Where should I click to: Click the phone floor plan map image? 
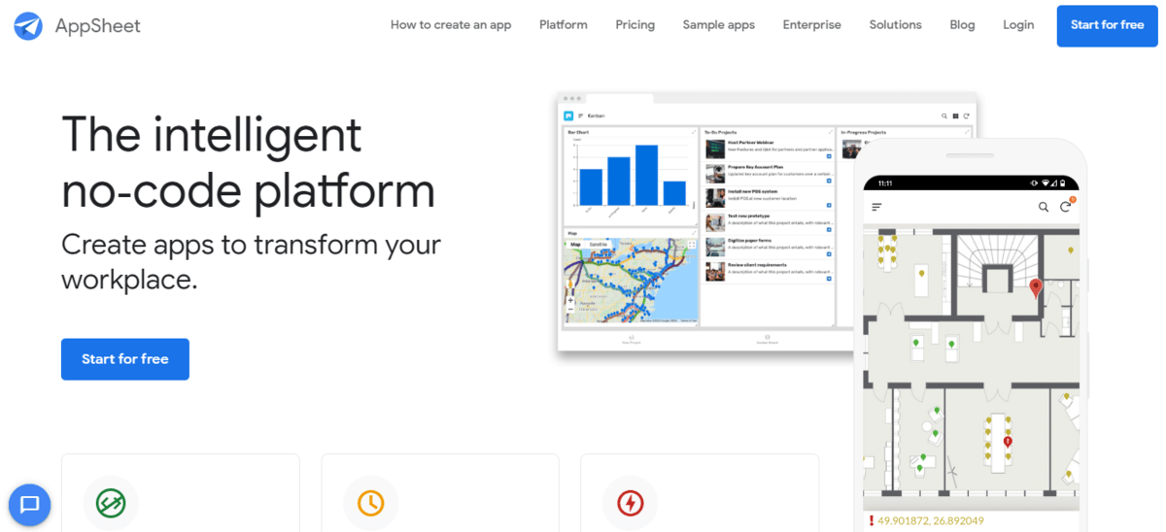pos(971,369)
